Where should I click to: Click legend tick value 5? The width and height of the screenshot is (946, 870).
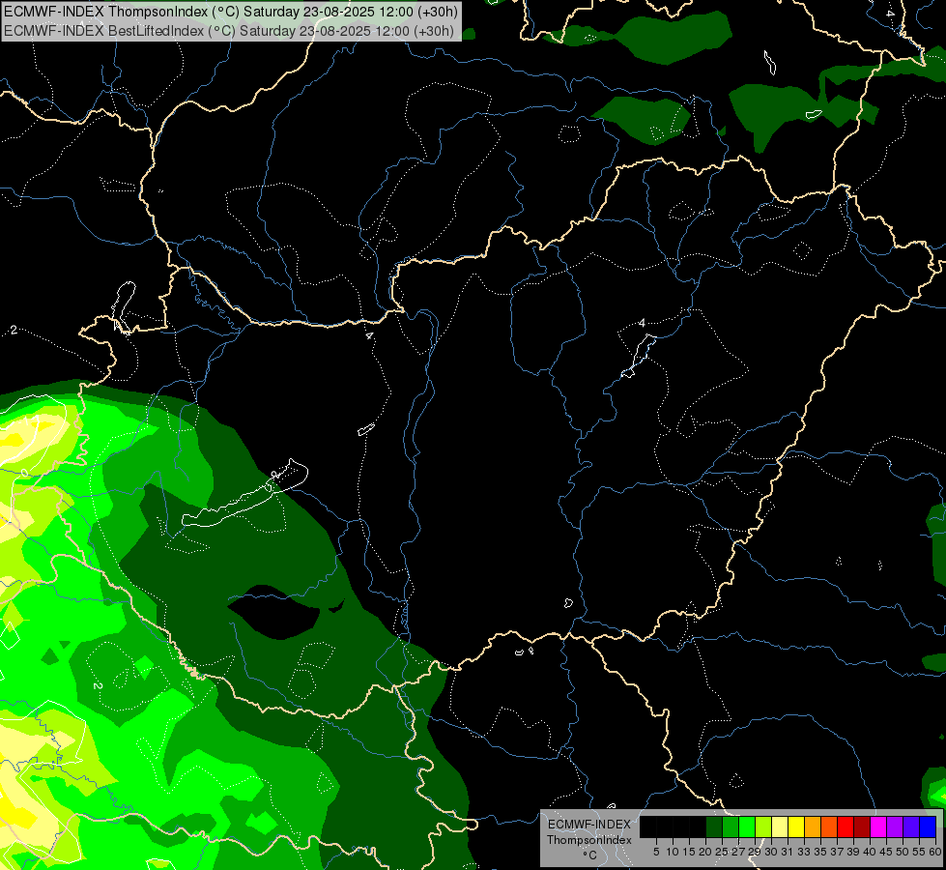(656, 852)
